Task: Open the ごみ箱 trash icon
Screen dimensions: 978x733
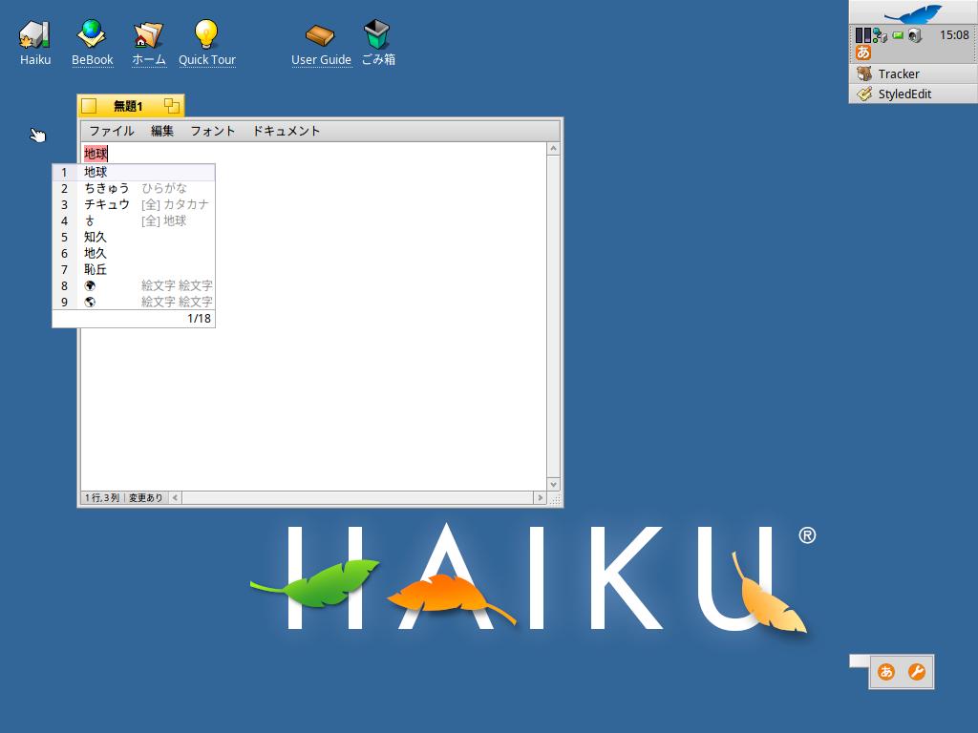Action: click(x=378, y=35)
